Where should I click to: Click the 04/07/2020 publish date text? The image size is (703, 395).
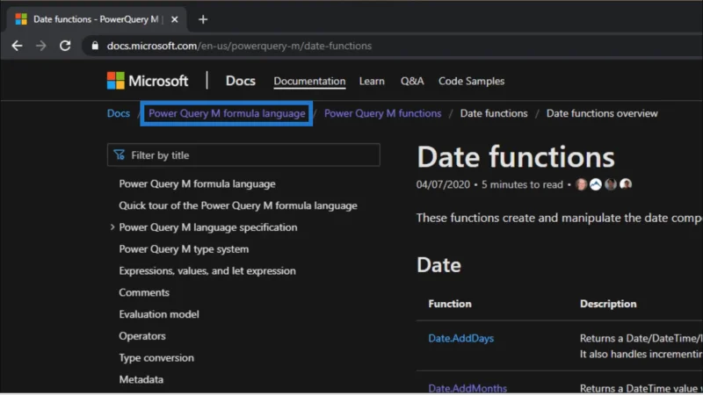coord(443,184)
